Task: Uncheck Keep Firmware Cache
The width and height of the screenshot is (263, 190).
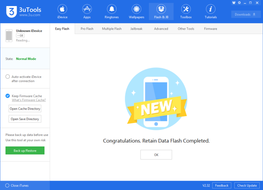Action: (8, 96)
